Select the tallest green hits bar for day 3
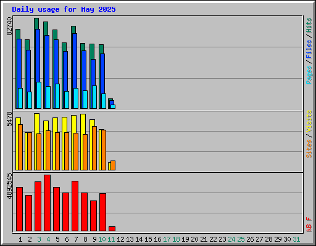The image size is (316, 246). [36, 23]
